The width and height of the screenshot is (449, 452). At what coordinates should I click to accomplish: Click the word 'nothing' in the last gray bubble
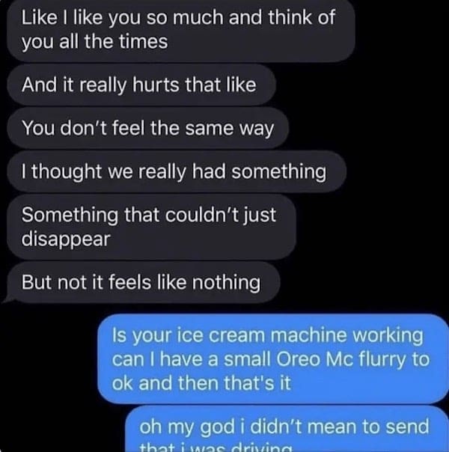coord(226,283)
